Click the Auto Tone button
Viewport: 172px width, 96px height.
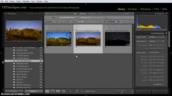154,53
